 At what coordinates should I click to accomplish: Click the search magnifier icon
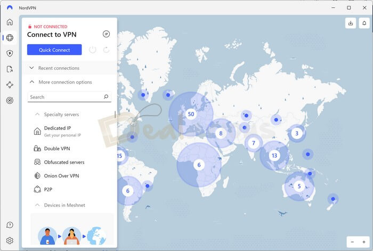pyautogui.click(x=106, y=96)
